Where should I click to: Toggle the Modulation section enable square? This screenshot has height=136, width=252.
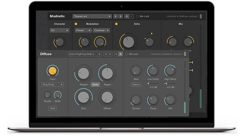pyautogui.click(x=76, y=24)
